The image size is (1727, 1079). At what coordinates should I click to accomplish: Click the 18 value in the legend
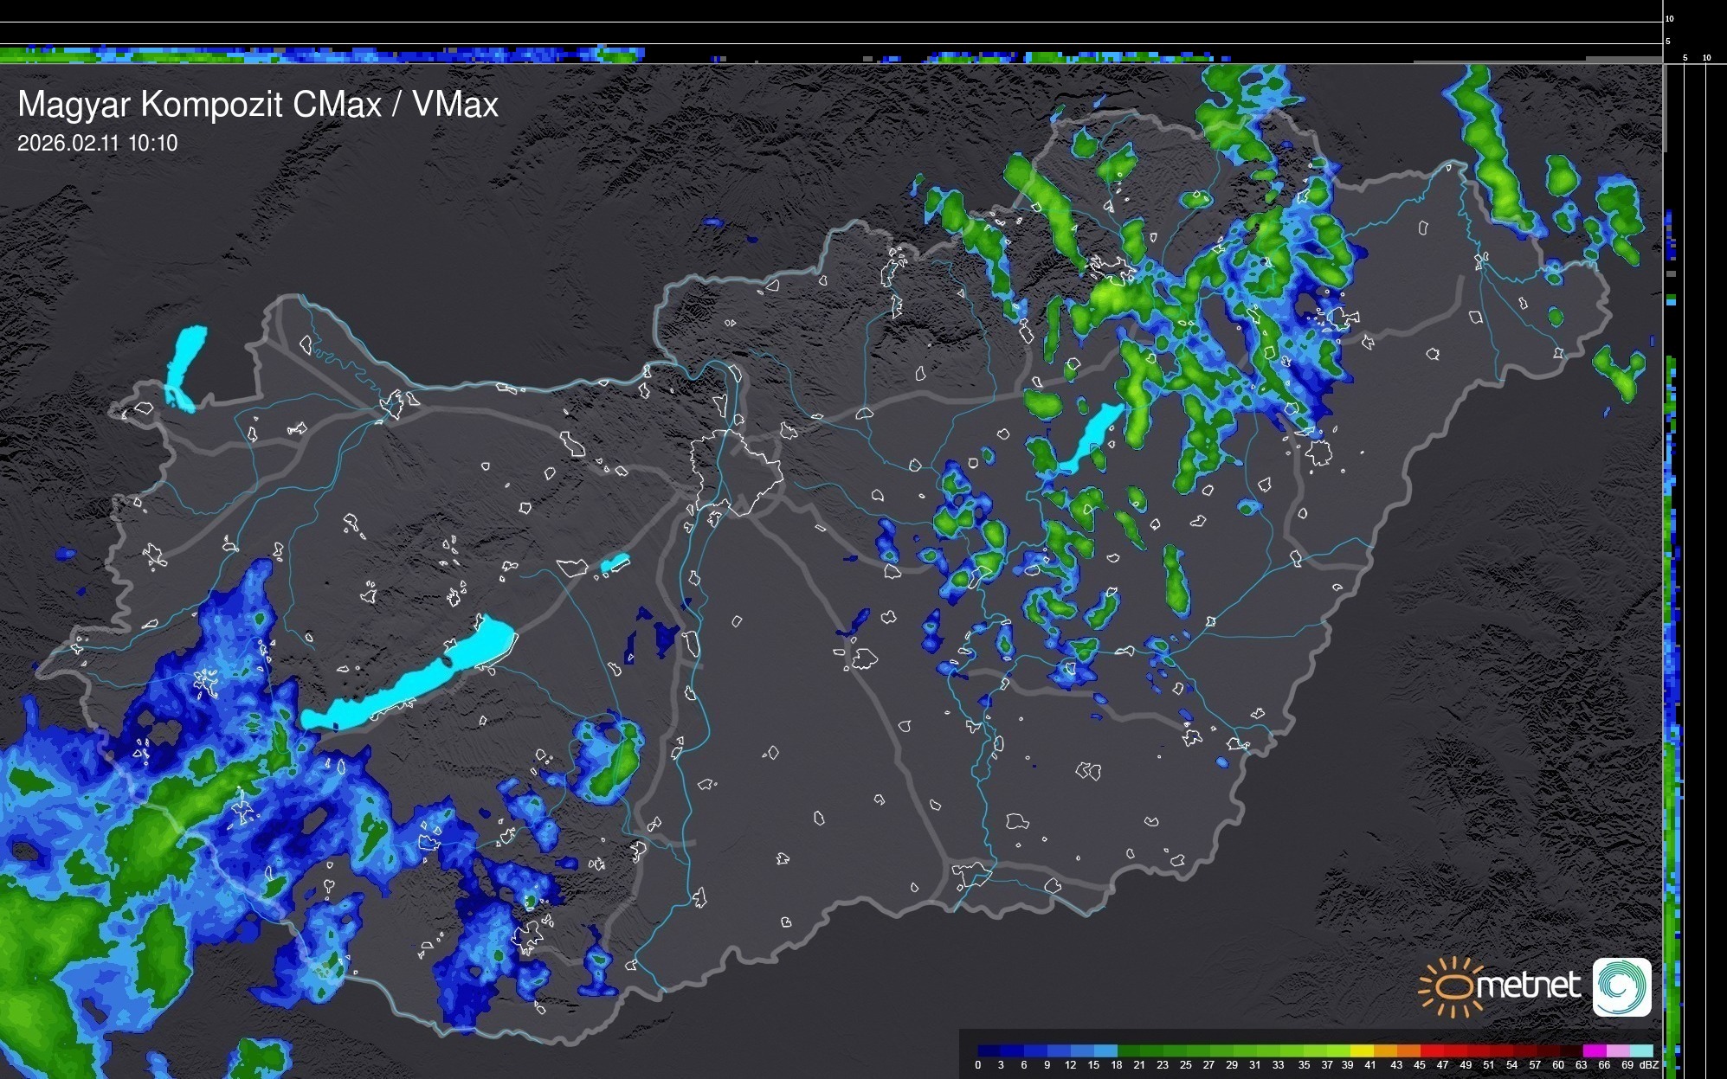point(1117,1065)
